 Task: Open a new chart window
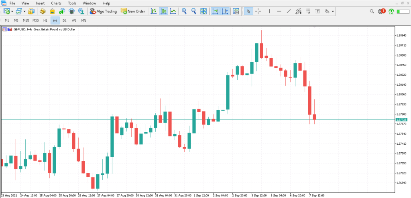pos(6,11)
